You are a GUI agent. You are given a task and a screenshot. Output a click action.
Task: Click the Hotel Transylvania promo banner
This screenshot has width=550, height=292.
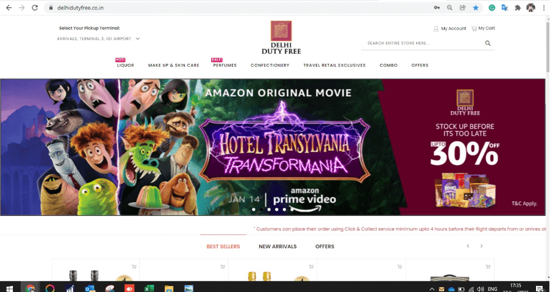(273, 147)
